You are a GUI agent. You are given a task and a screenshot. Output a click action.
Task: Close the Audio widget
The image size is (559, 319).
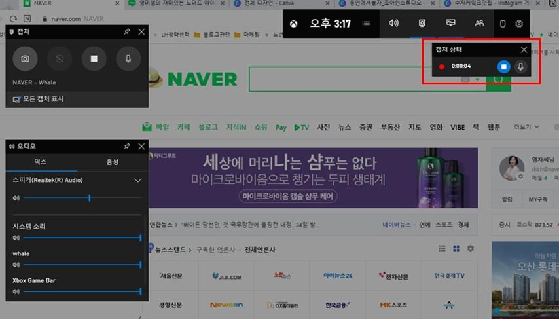(141, 146)
